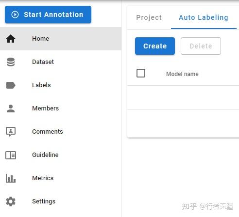Click the Create button
The height and width of the screenshot is (217, 239).
click(x=155, y=46)
